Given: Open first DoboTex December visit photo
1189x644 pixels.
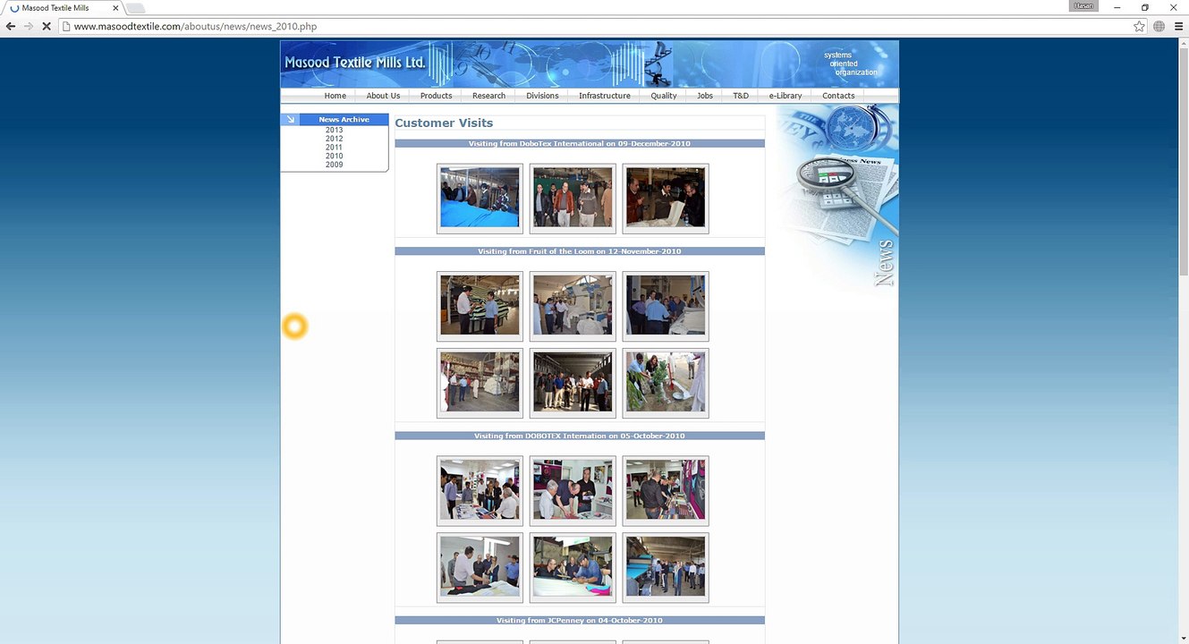Looking at the screenshot, I should tap(480, 198).
